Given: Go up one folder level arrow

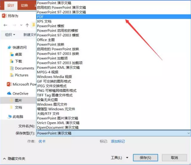Looking at the screenshot, I should coord(27,25).
